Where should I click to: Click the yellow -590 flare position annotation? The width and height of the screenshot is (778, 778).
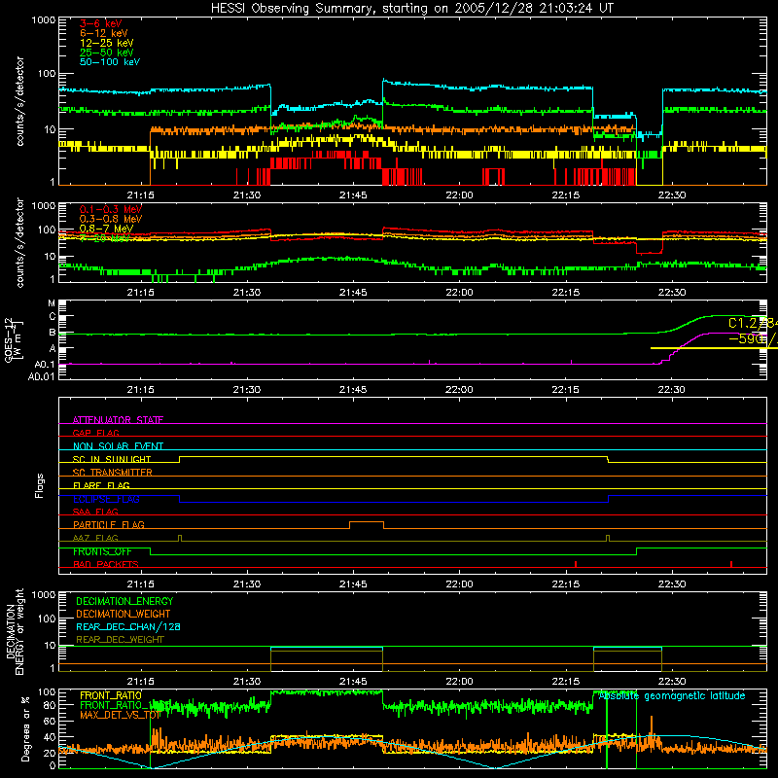[753, 338]
